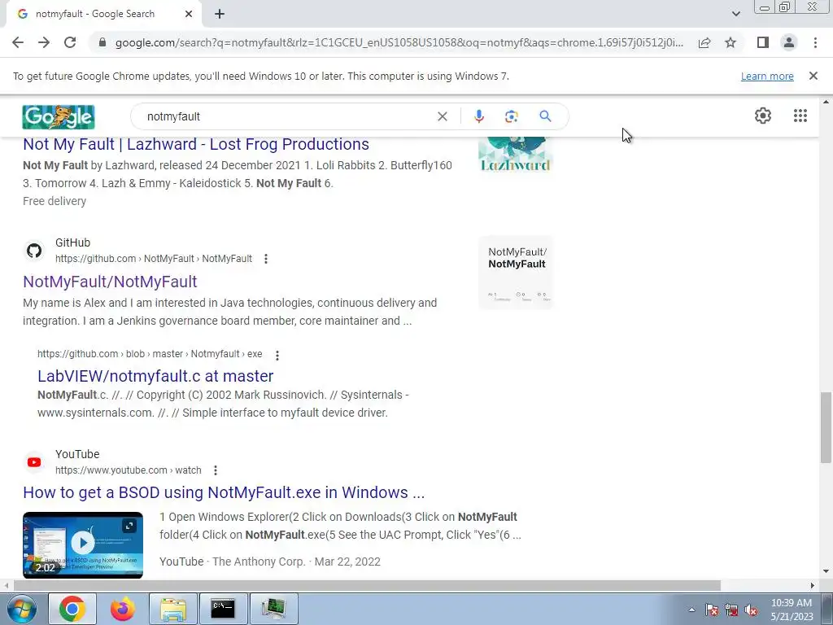The image size is (833, 625).
Task: Click into the notmyfault search box
Action: [x=287, y=116]
